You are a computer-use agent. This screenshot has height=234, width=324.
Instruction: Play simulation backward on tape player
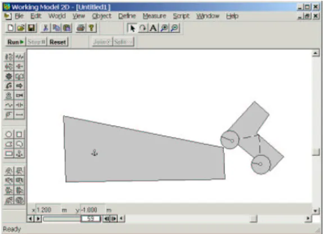pyautogui.click(x=30, y=218)
